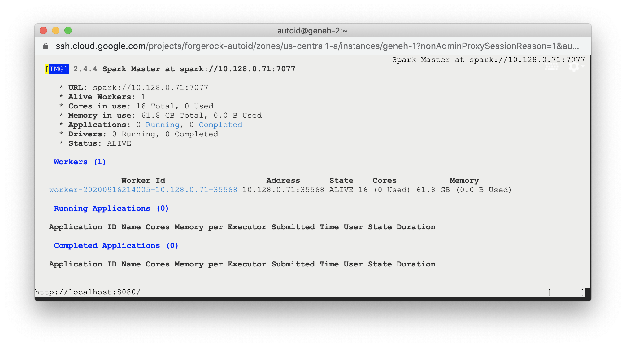The width and height of the screenshot is (626, 347).
Task: Open the Running applications link
Action: click(163, 125)
